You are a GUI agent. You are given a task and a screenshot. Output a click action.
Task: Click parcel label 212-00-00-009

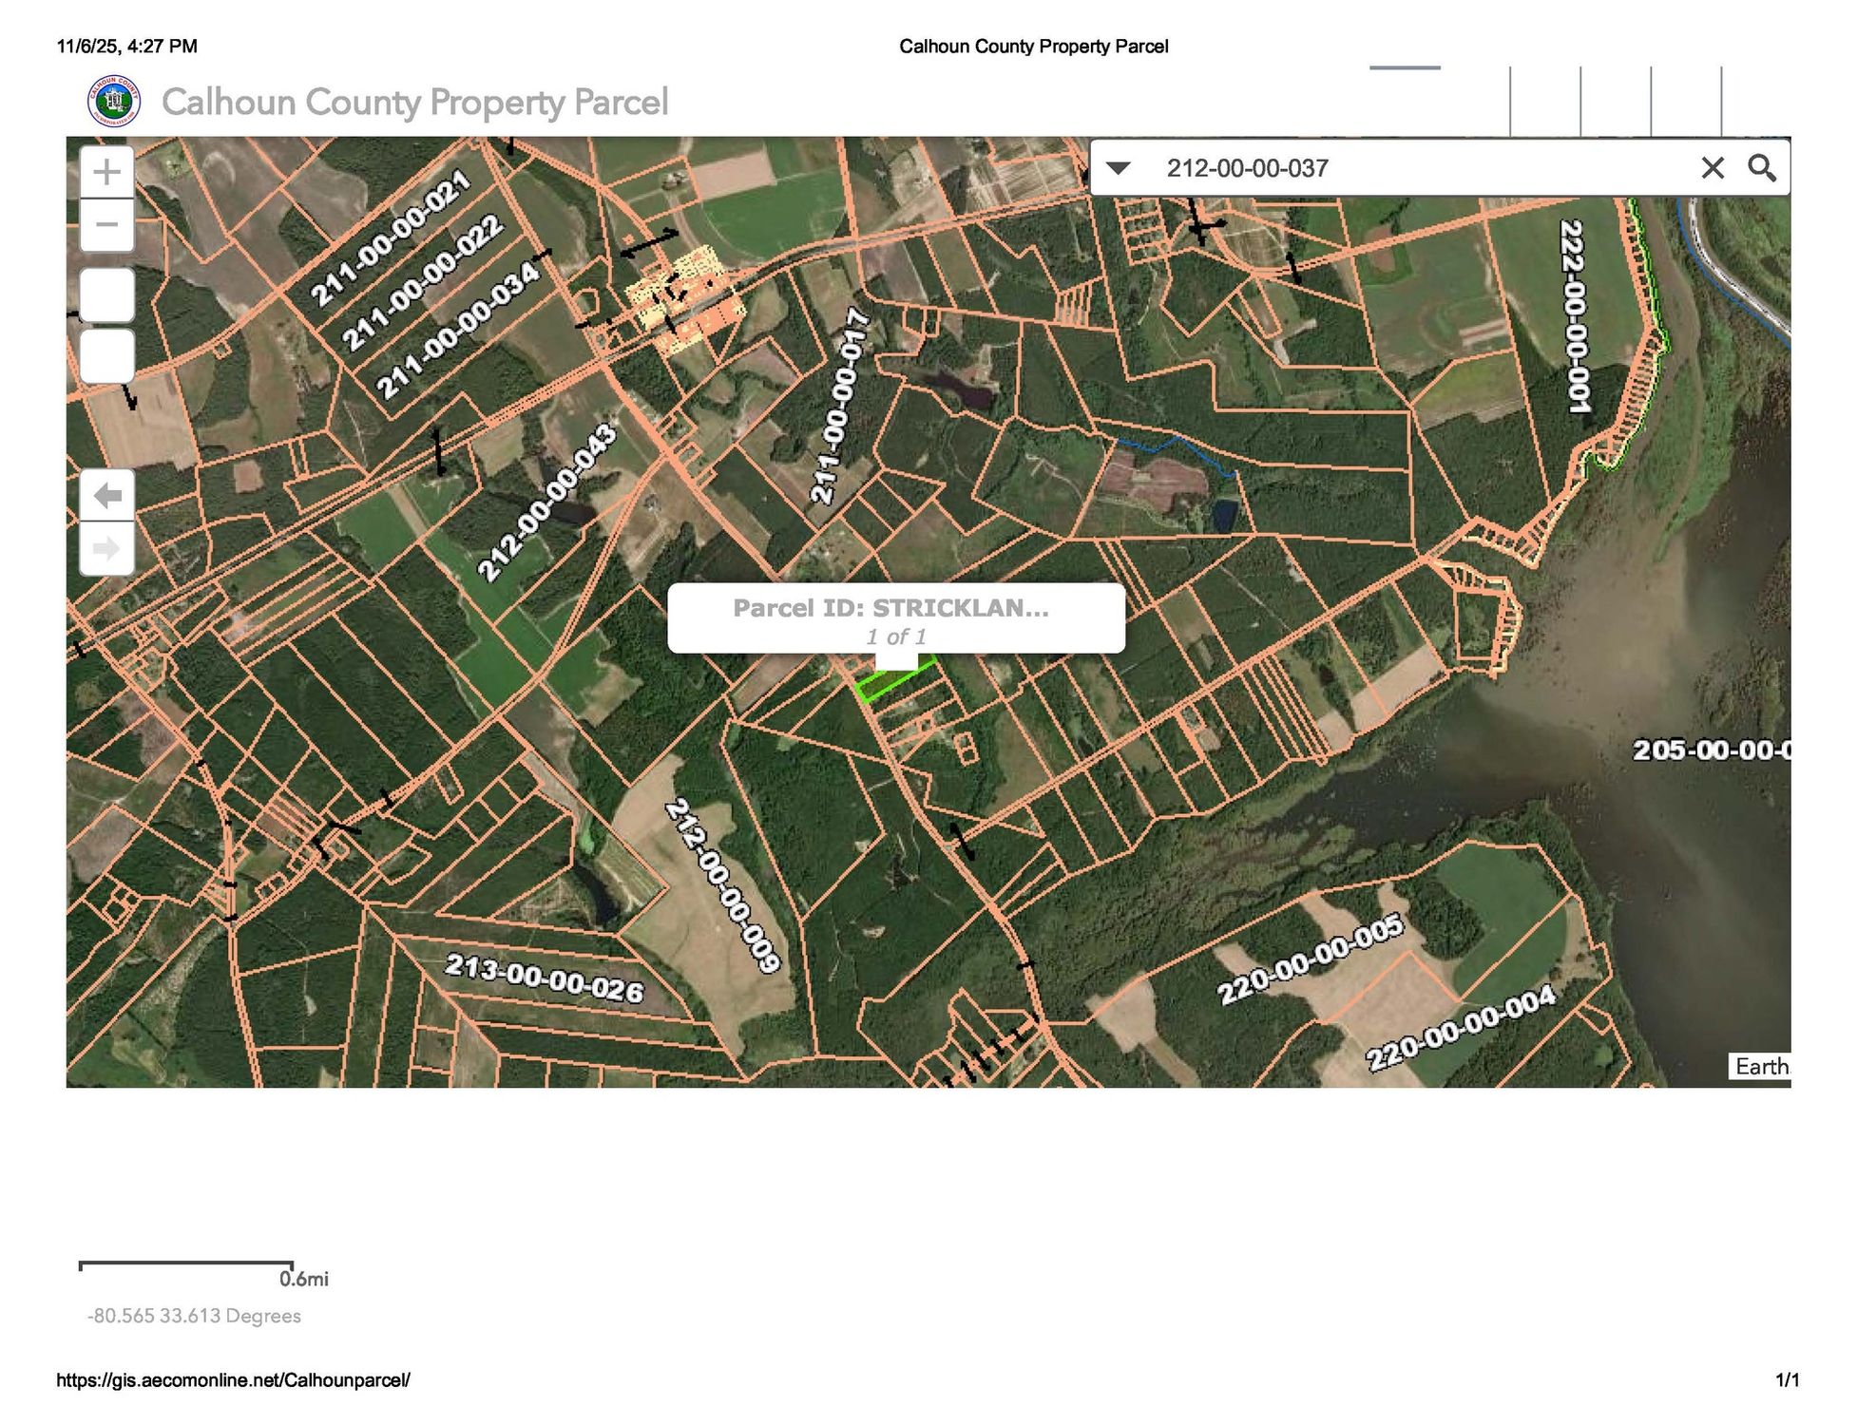point(722,885)
